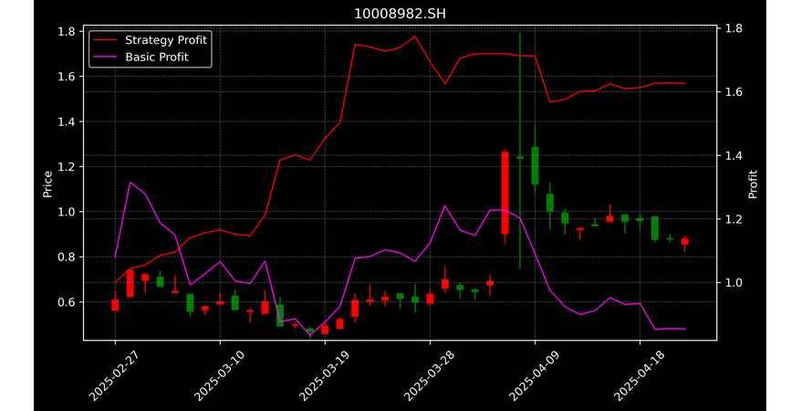Click the left Price axis tick 1.6
Image resolution: width=801 pixels, height=411 pixels.
pos(67,77)
